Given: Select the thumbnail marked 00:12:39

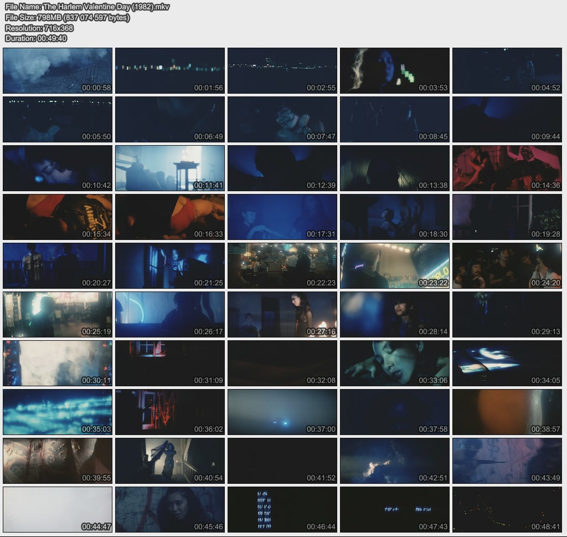Looking at the screenshot, I should point(282,168).
